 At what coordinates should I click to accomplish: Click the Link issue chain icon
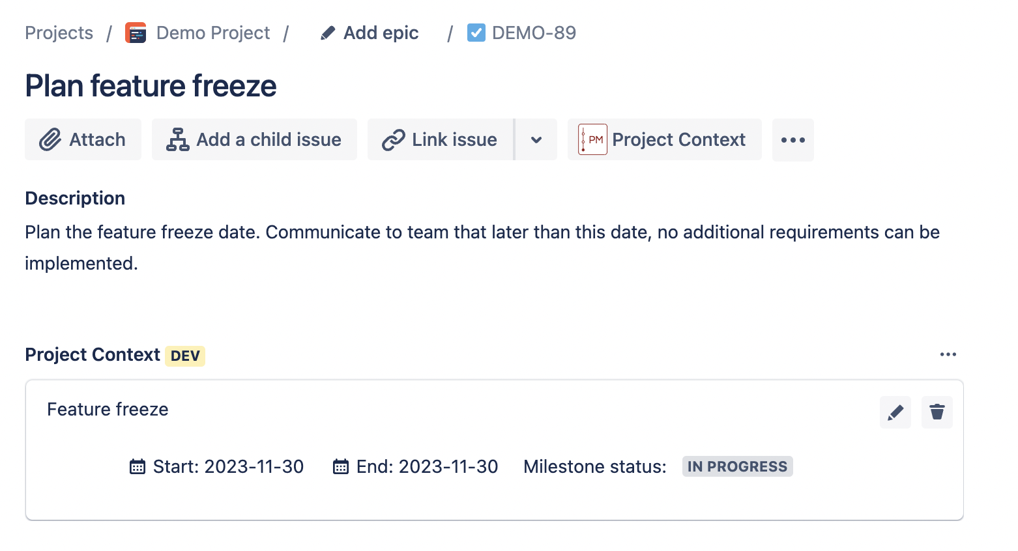[x=394, y=140]
